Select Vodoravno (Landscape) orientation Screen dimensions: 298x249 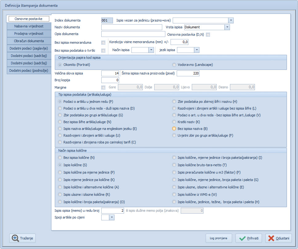coord(175,65)
